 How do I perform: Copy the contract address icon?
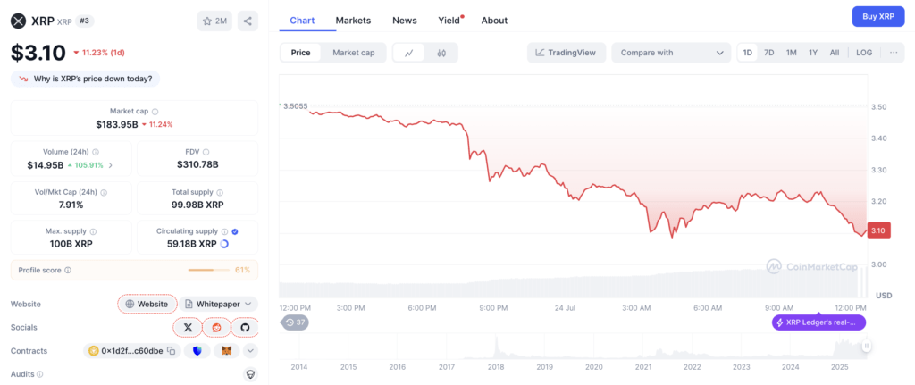(x=171, y=351)
